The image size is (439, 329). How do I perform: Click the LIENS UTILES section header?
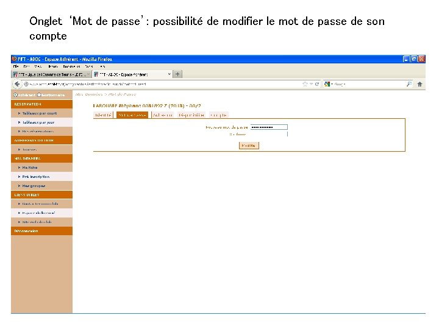(x=41, y=195)
